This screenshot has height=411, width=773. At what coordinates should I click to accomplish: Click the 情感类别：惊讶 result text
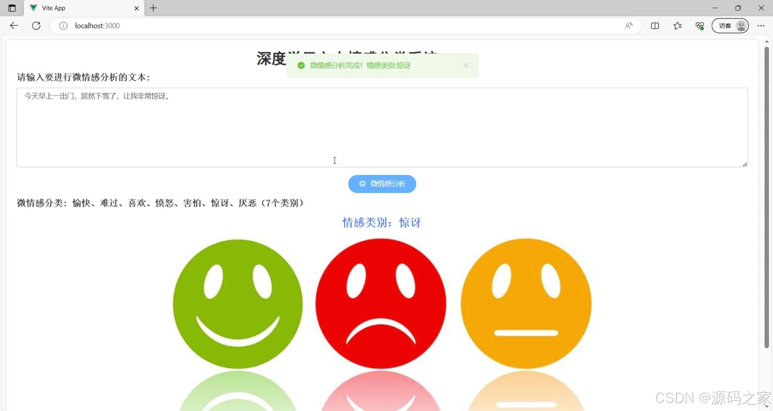click(x=382, y=223)
